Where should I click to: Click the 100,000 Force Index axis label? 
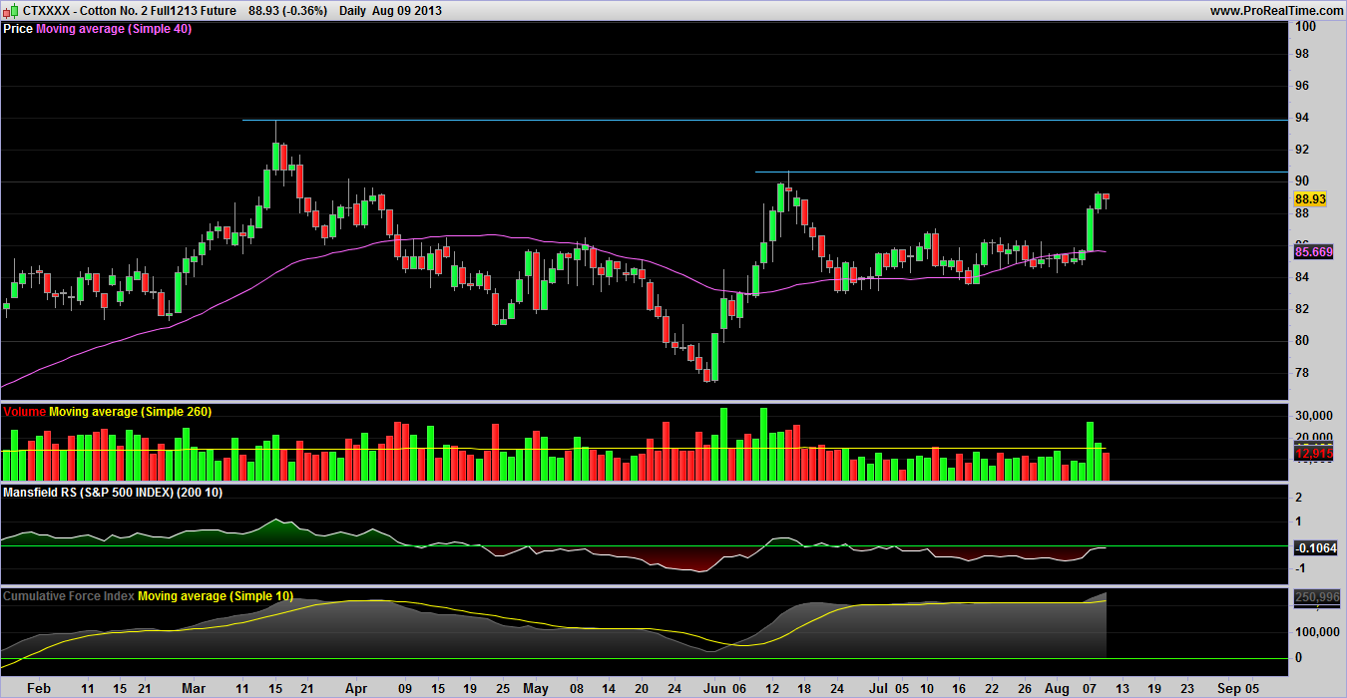point(1316,632)
